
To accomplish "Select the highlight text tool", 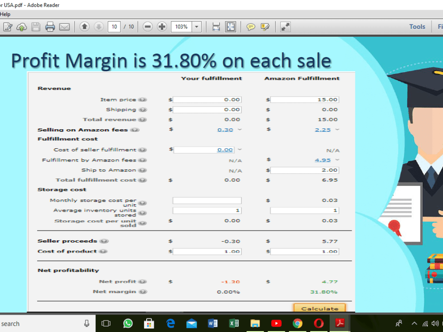I will click(x=265, y=27).
